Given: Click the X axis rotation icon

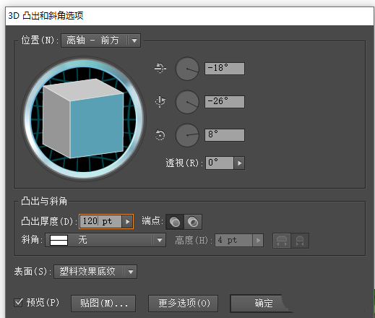Looking at the screenshot, I should pyautogui.click(x=160, y=68).
